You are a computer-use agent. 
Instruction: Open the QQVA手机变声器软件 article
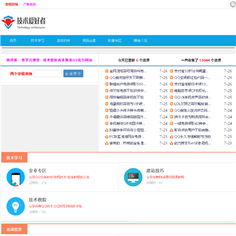coord(193,97)
